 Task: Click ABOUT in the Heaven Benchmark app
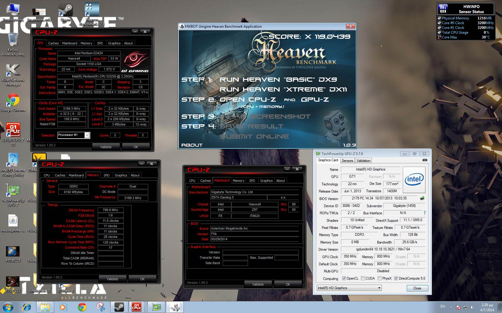[192, 145]
